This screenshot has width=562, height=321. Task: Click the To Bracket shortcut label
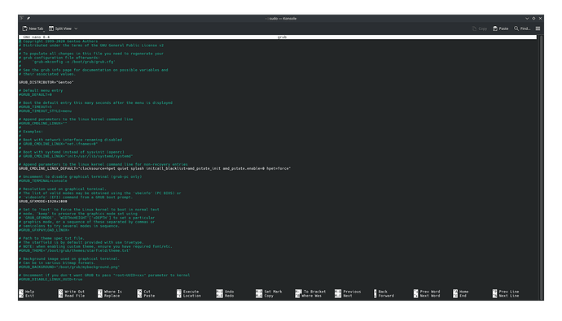click(x=314, y=292)
